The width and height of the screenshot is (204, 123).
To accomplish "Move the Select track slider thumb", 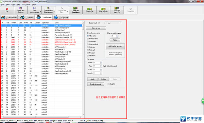I will tap(109, 23).
